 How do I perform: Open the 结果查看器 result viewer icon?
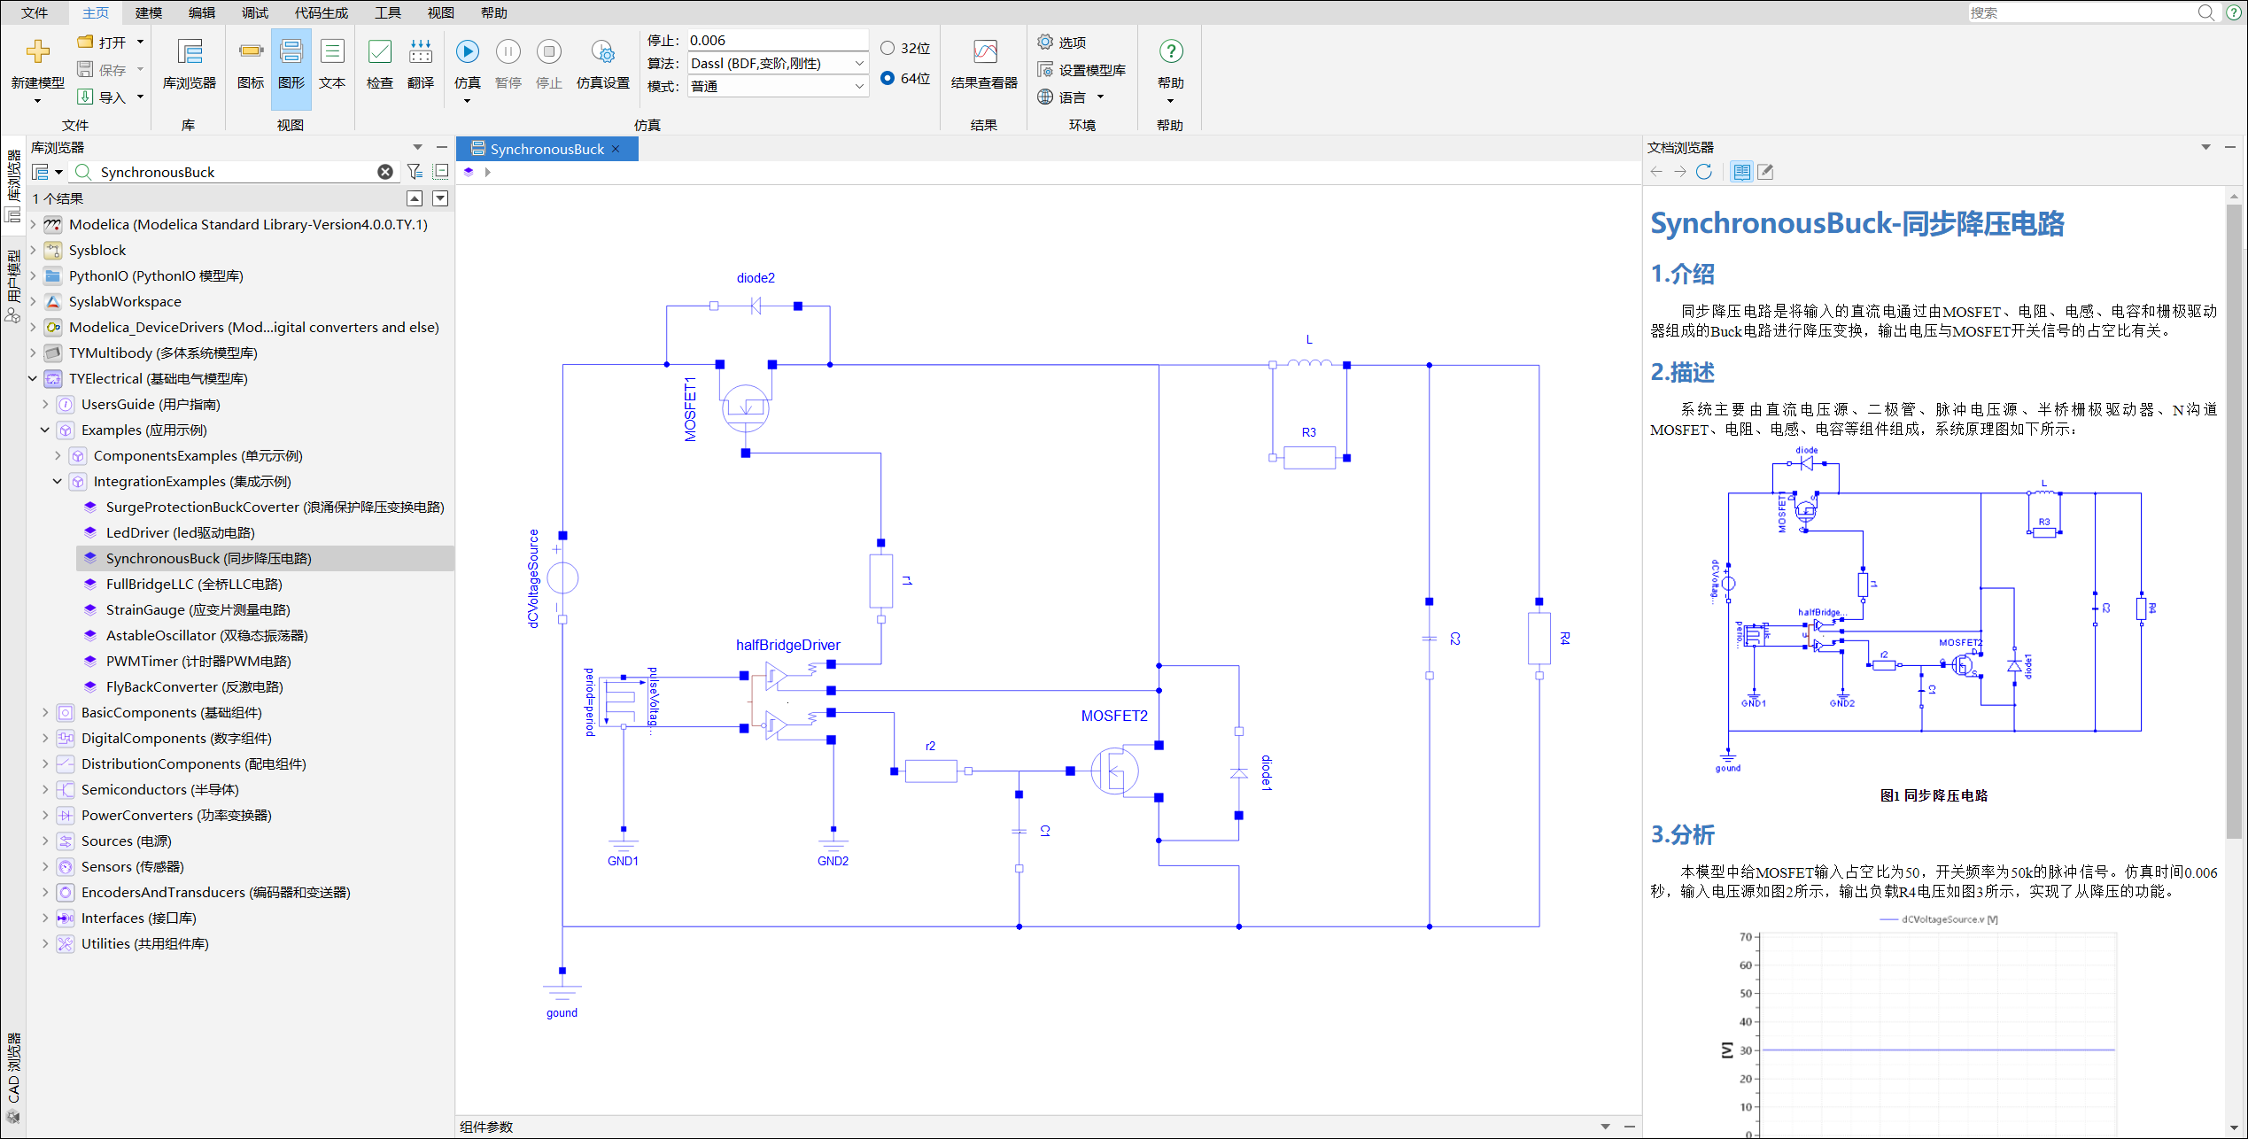[x=984, y=53]
